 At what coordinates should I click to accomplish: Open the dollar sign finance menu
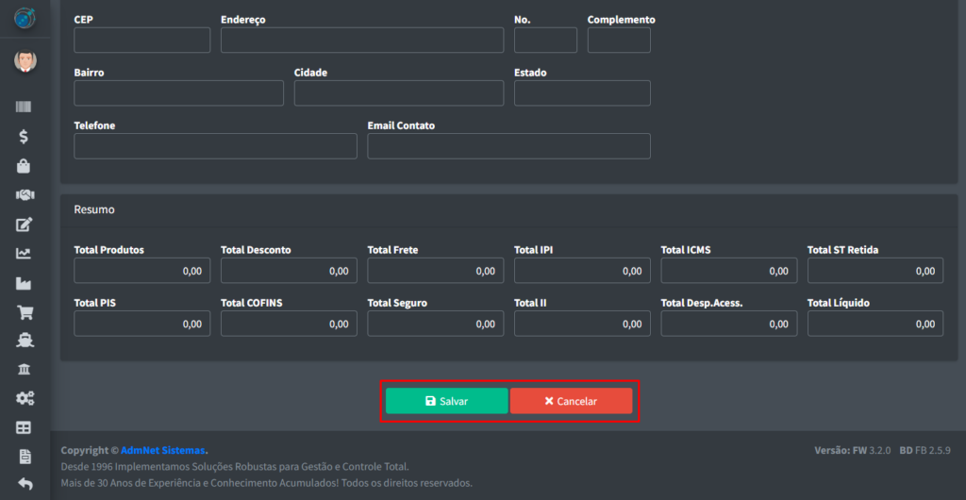coord(25,137)
